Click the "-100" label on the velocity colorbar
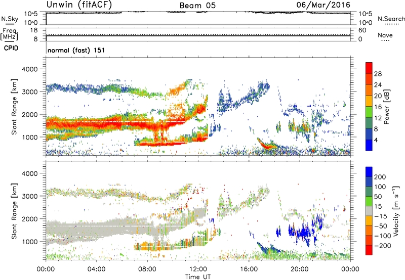The width and height of the screenshot is (405, 280). pos(382,236)
